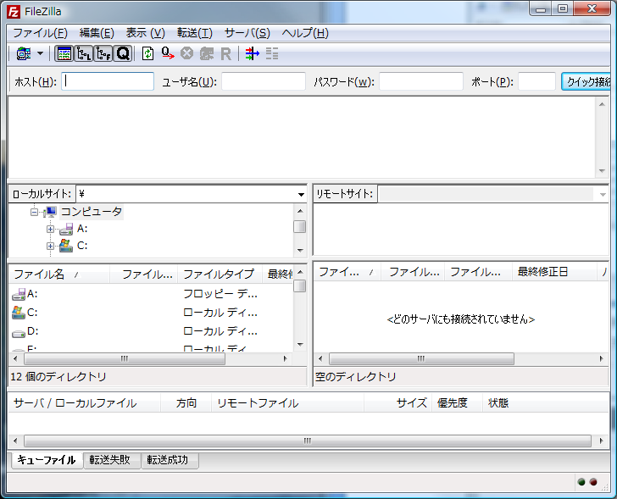
Task: Click disconnect from server icon
Action: click(x=207, y=53)
